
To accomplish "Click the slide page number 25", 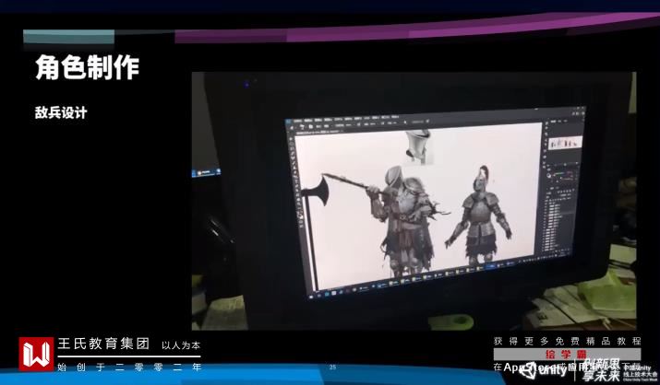I will [x=332, y=367].
